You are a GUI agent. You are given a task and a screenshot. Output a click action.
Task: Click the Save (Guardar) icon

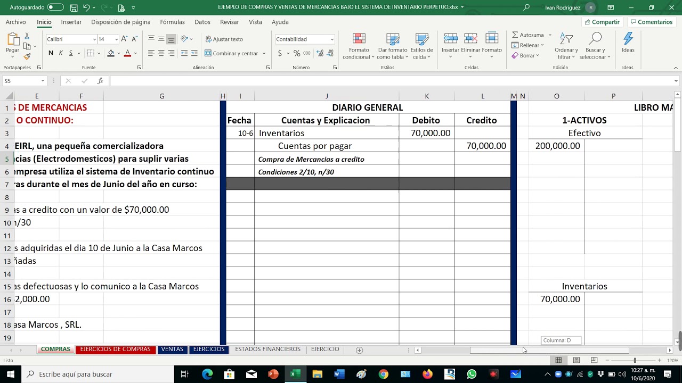tap(74, 7)
